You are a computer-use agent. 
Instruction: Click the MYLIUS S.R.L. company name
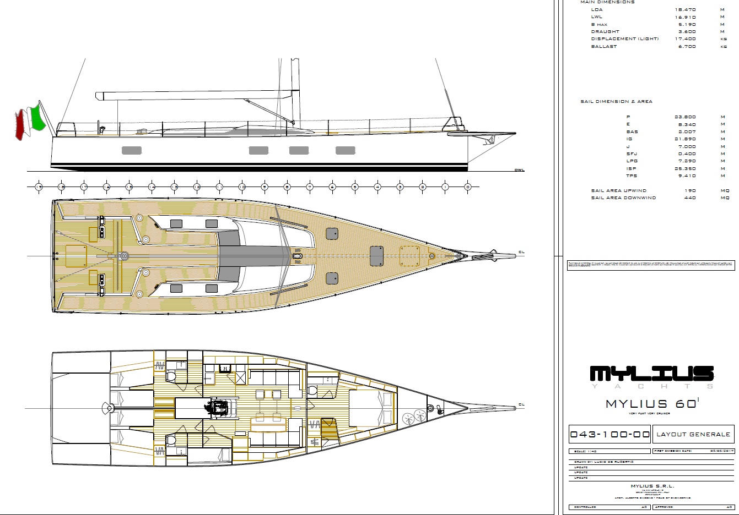pos(652,486)
